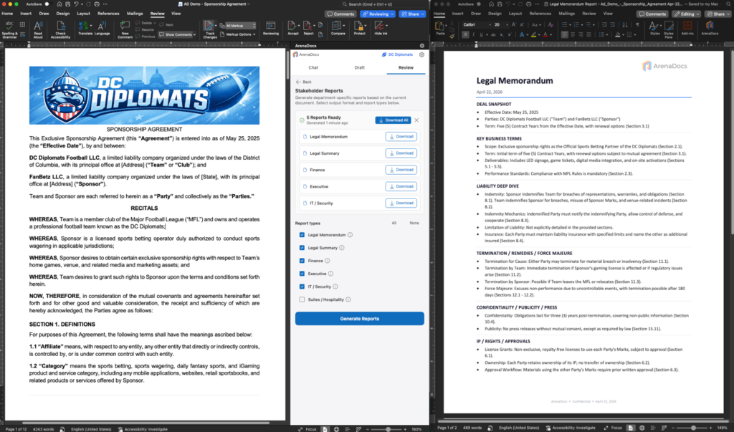Enable the Suites / Hospitality report checkbox
The height and width of the screenshot is (432, 734).
click(302, 299)
